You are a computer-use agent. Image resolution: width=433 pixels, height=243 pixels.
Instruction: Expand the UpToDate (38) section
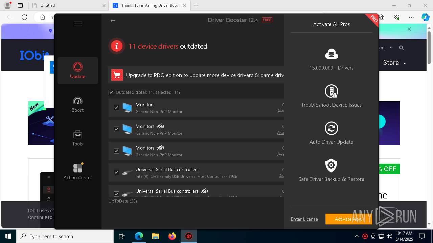122,201
